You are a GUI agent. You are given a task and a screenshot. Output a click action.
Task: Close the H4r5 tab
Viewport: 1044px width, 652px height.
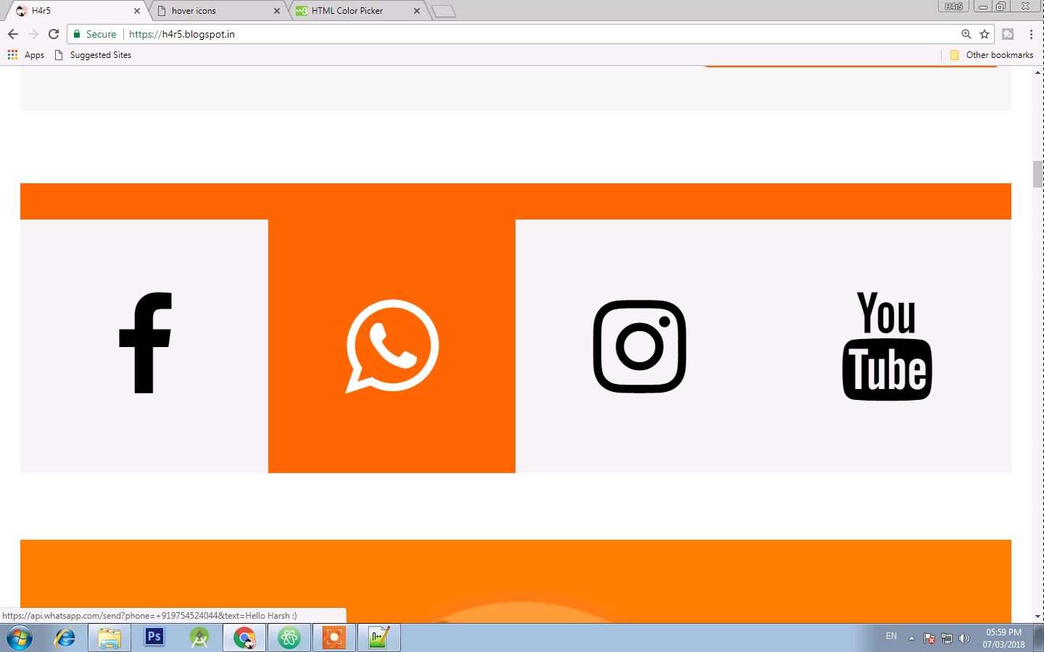[x=137, y=11]
